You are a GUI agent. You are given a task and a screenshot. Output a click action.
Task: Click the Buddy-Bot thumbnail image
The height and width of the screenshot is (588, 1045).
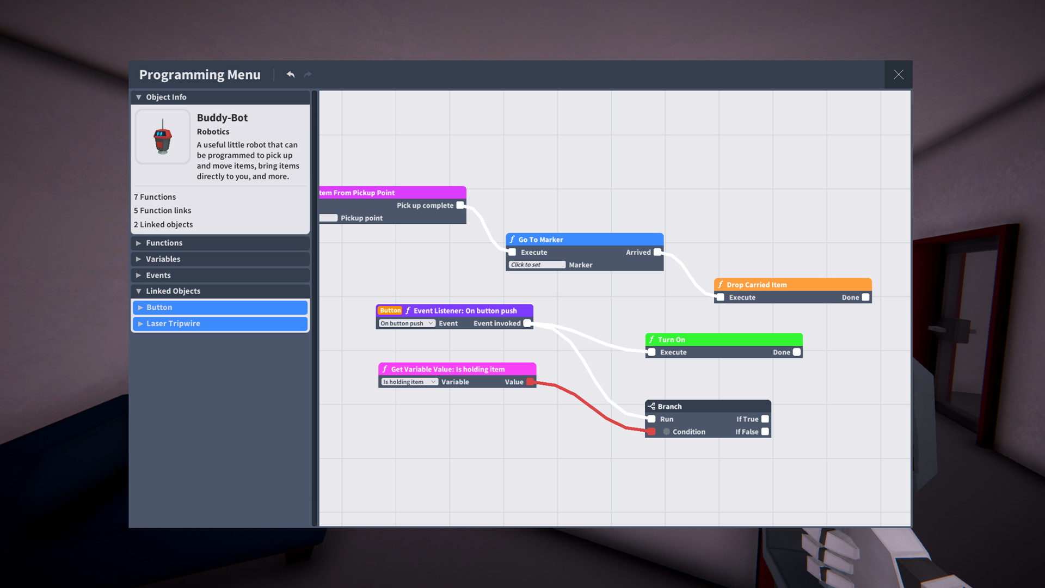point(163,137)
